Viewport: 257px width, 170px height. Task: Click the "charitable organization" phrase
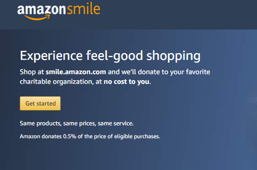56,82
